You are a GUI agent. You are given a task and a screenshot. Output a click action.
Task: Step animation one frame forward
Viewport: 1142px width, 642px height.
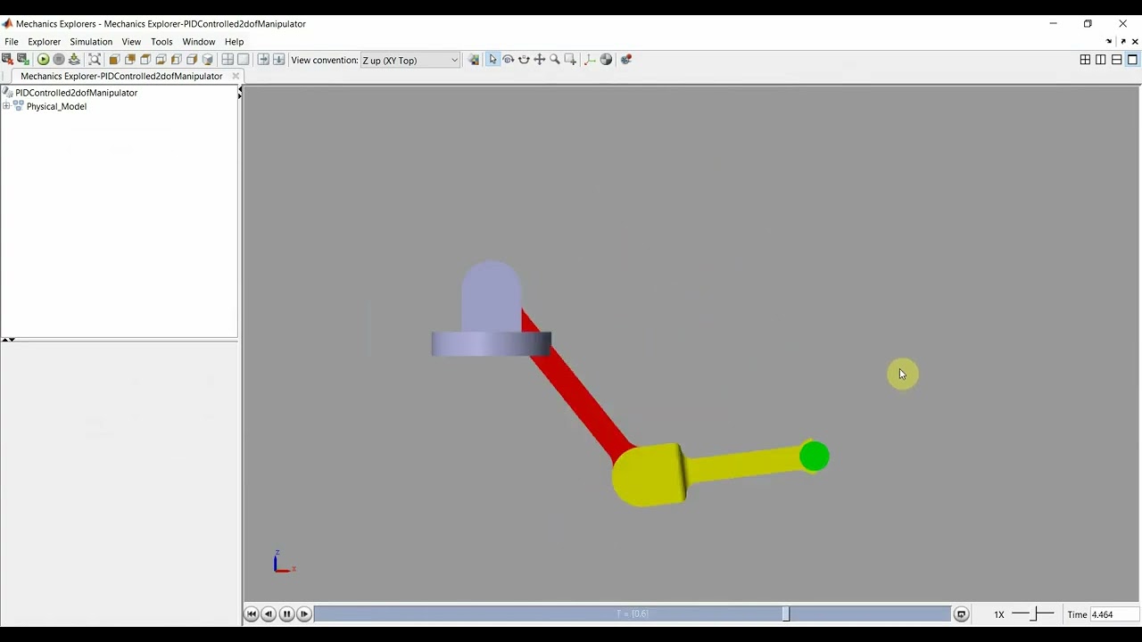[304, 614]
